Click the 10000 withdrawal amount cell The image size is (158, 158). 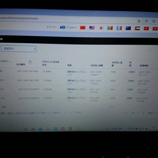[112, 98]
